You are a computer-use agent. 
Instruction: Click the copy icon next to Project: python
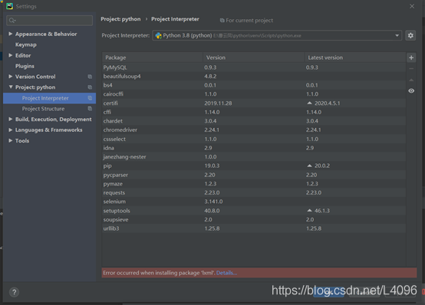(x=90, y=87)
